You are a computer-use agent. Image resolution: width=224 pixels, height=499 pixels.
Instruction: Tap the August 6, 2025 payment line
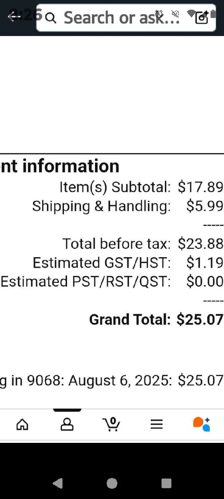(x=111, y=380)
